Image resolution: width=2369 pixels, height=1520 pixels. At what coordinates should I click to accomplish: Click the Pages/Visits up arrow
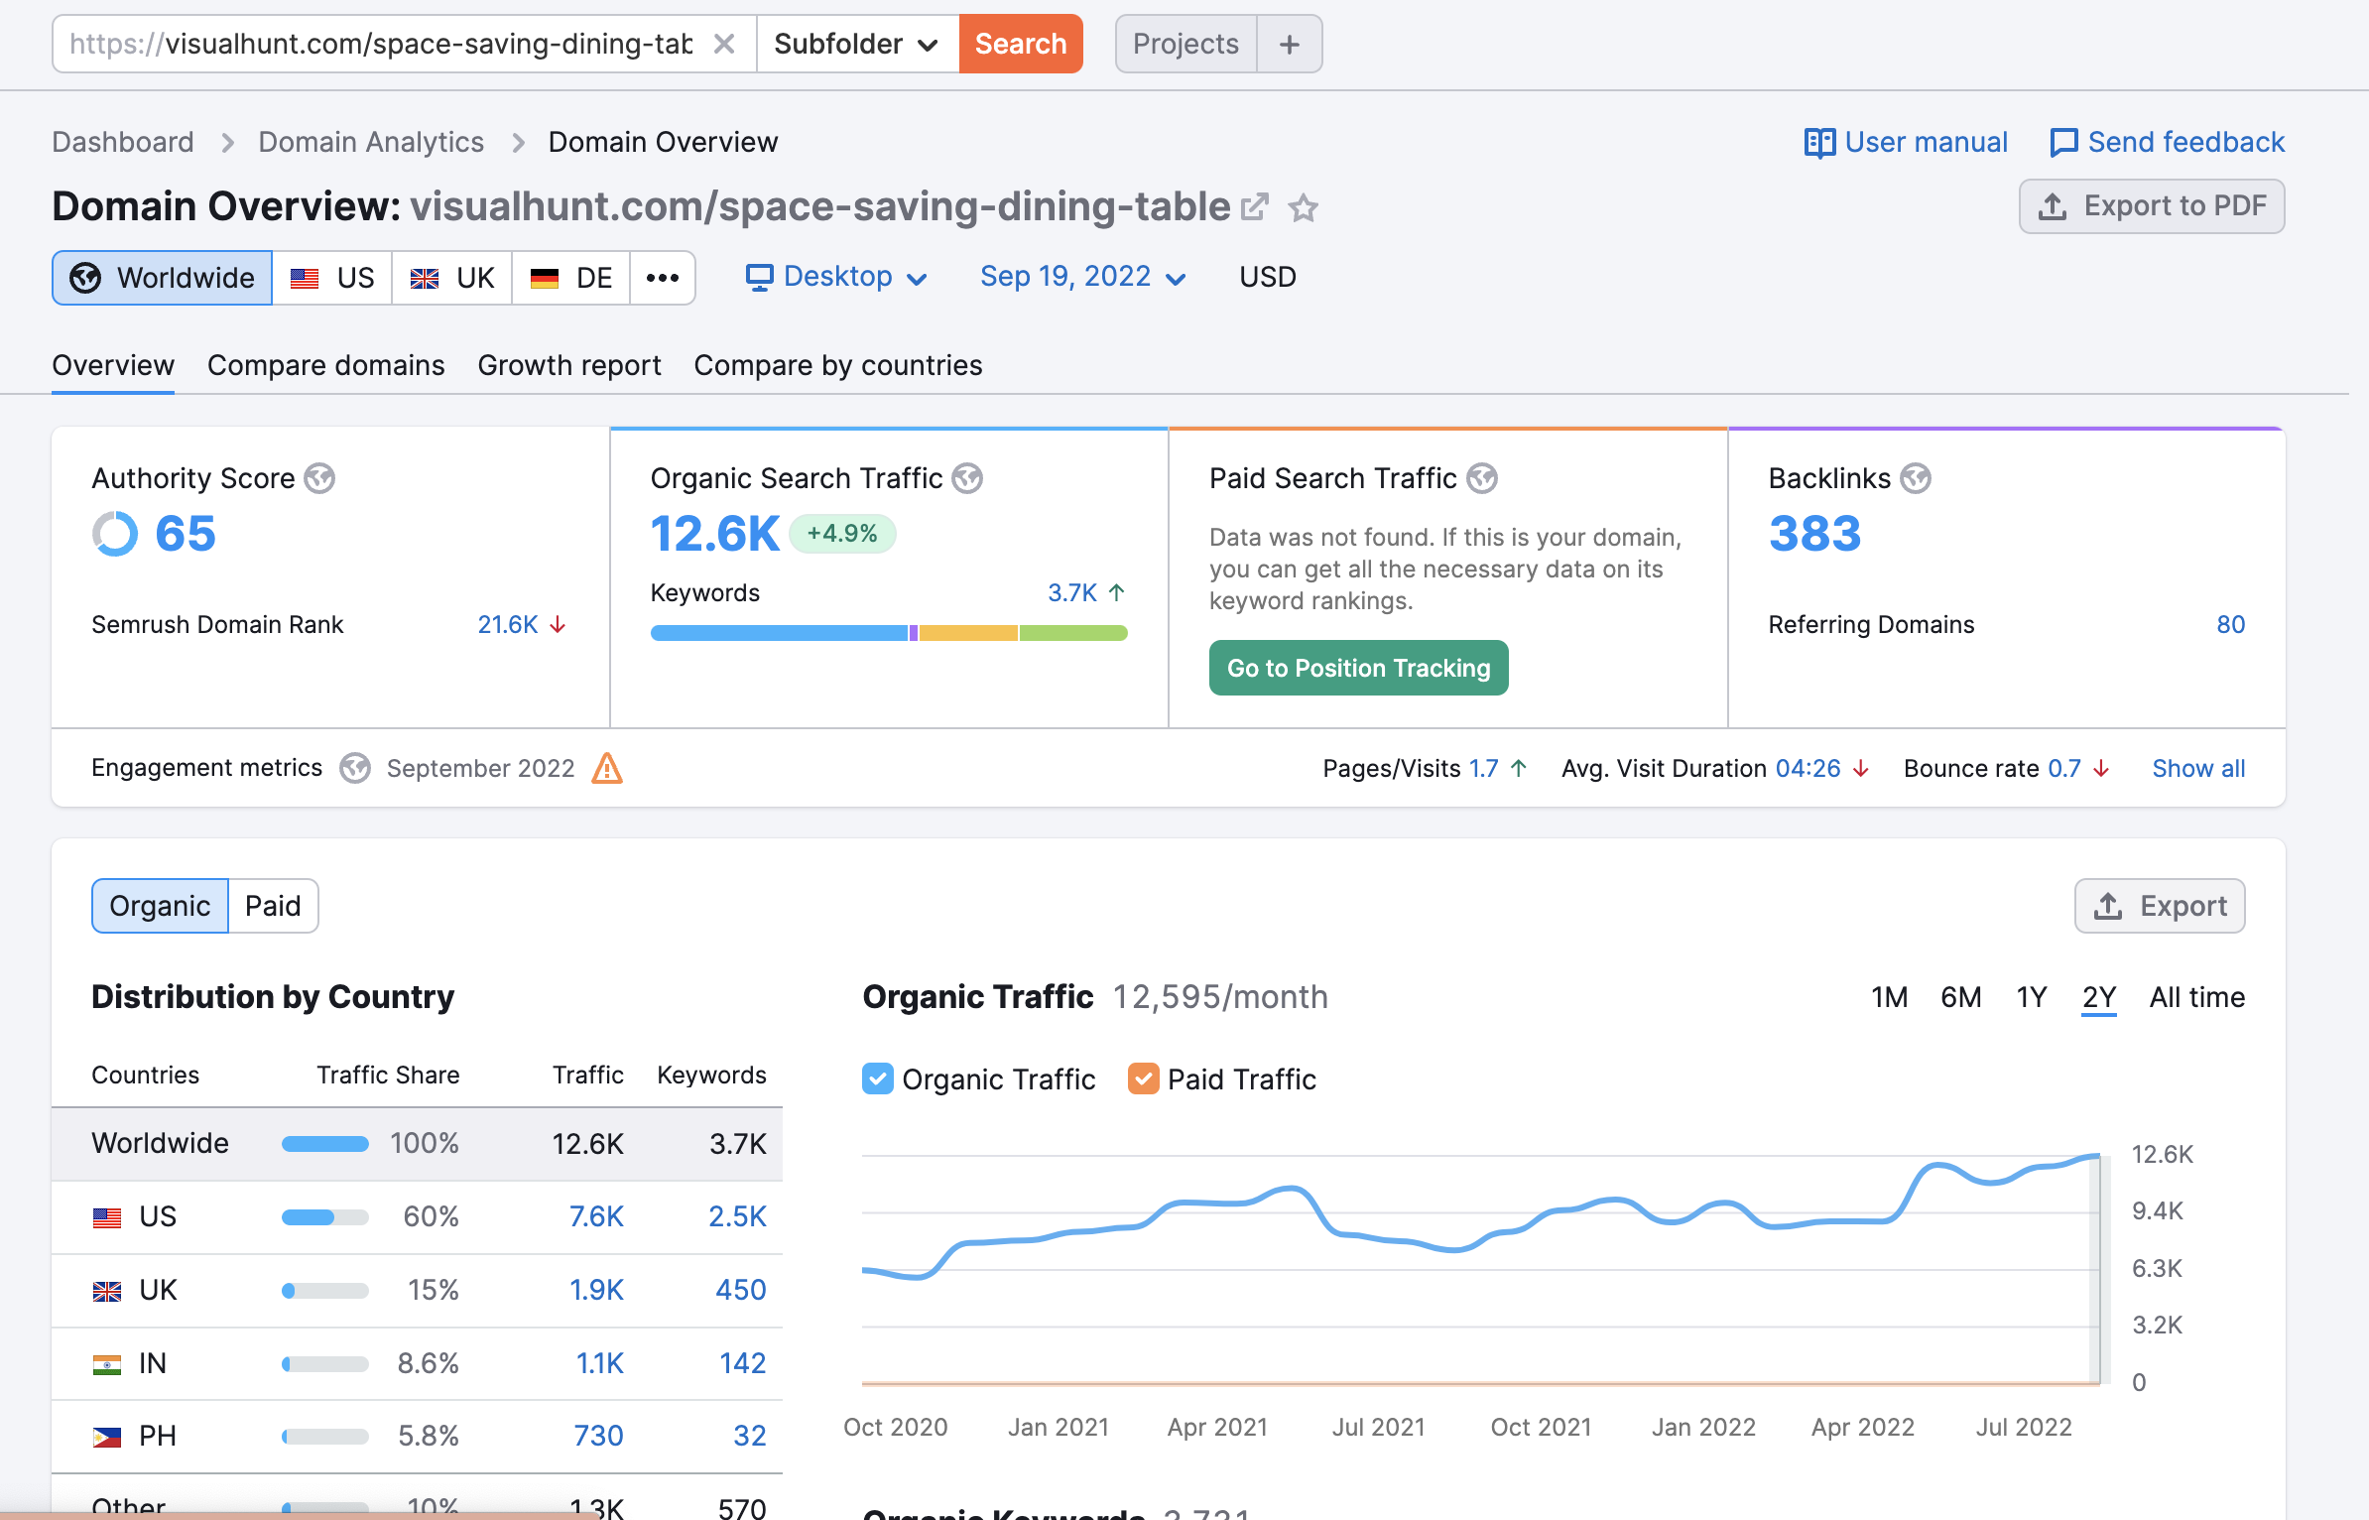pyautogui.click(x=1519, y=768)
